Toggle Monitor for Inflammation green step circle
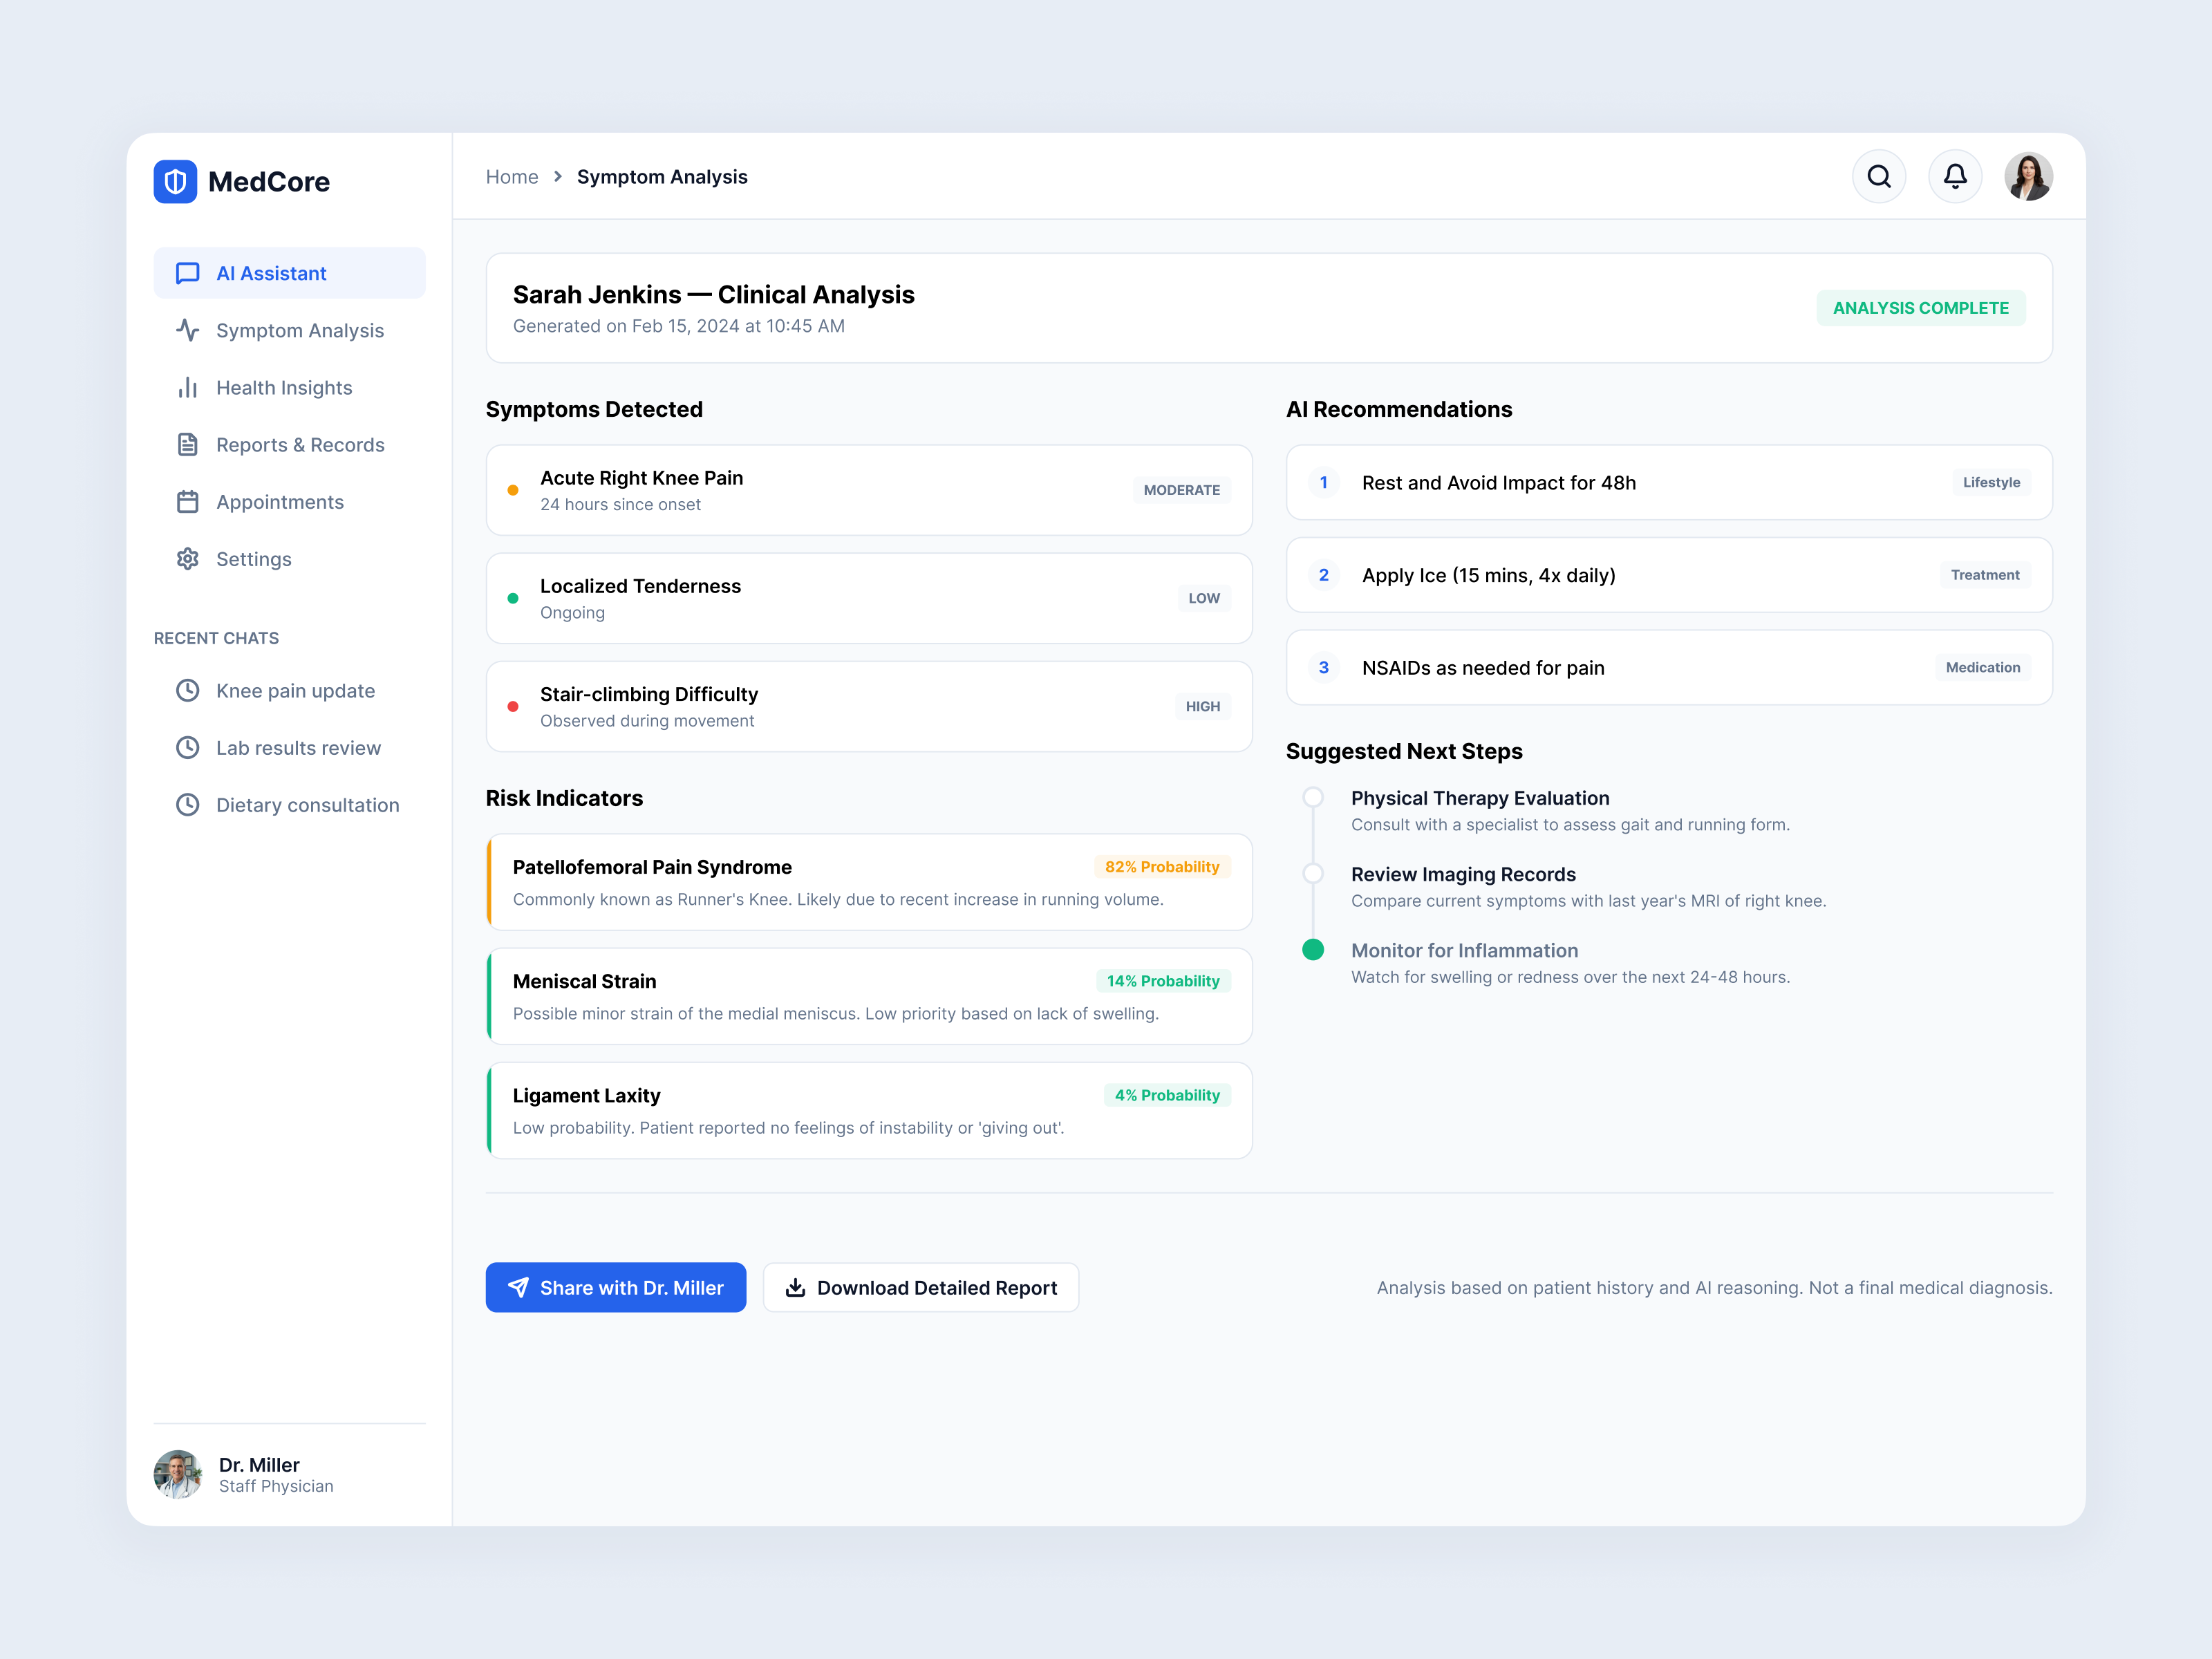Viewport: 2212px width, 1659px height. pos(1313,950)
